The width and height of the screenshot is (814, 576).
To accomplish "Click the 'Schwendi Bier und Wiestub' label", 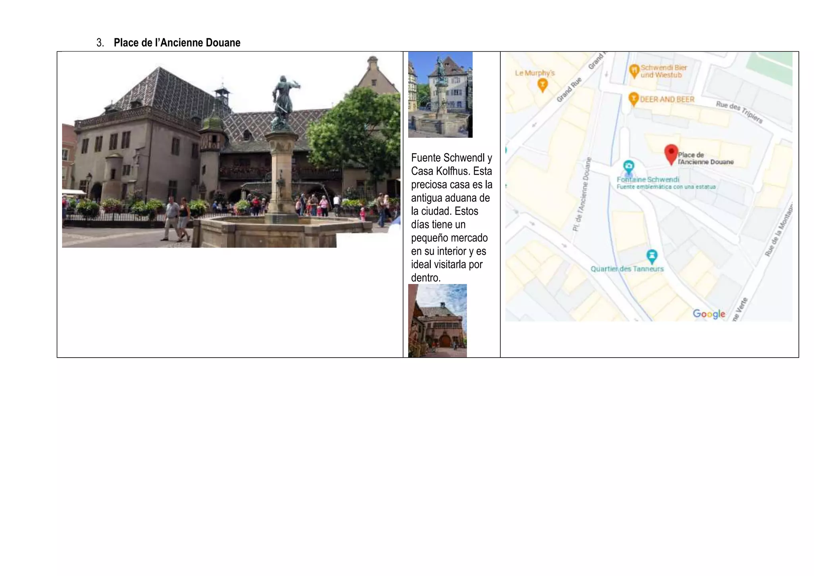I will (664, 71).
